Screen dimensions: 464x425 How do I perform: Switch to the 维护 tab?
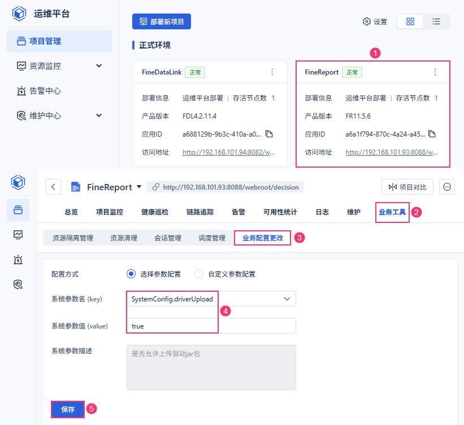point(354,212)
